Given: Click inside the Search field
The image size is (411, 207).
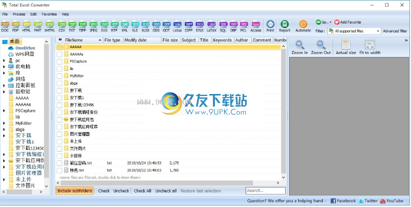Looking at the screenshot, I should coord(266,191).
